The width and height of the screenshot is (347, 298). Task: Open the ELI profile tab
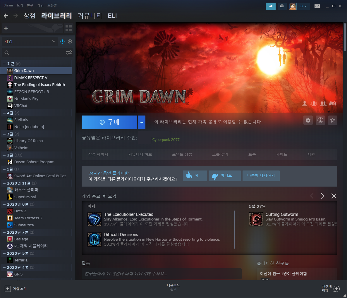(112, 16)
